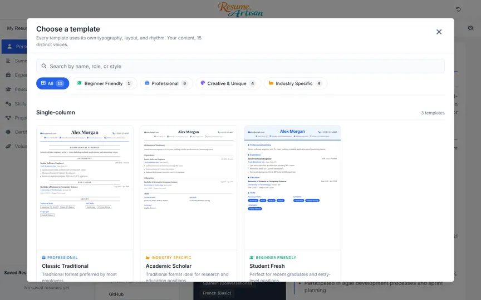Open the Projects icon in sidebar

pyautogui.click(x=8, y=118)
